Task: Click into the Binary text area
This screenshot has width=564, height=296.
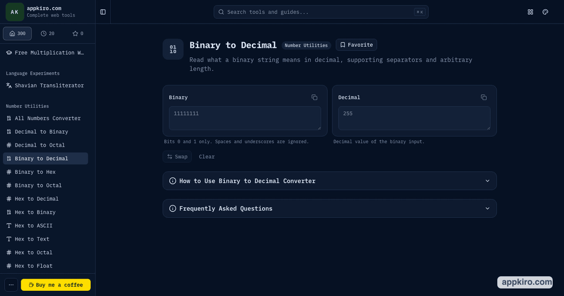Action: coord(245,118)
